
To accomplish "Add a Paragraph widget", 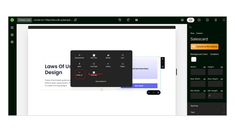I will click(x=80, y=56).
